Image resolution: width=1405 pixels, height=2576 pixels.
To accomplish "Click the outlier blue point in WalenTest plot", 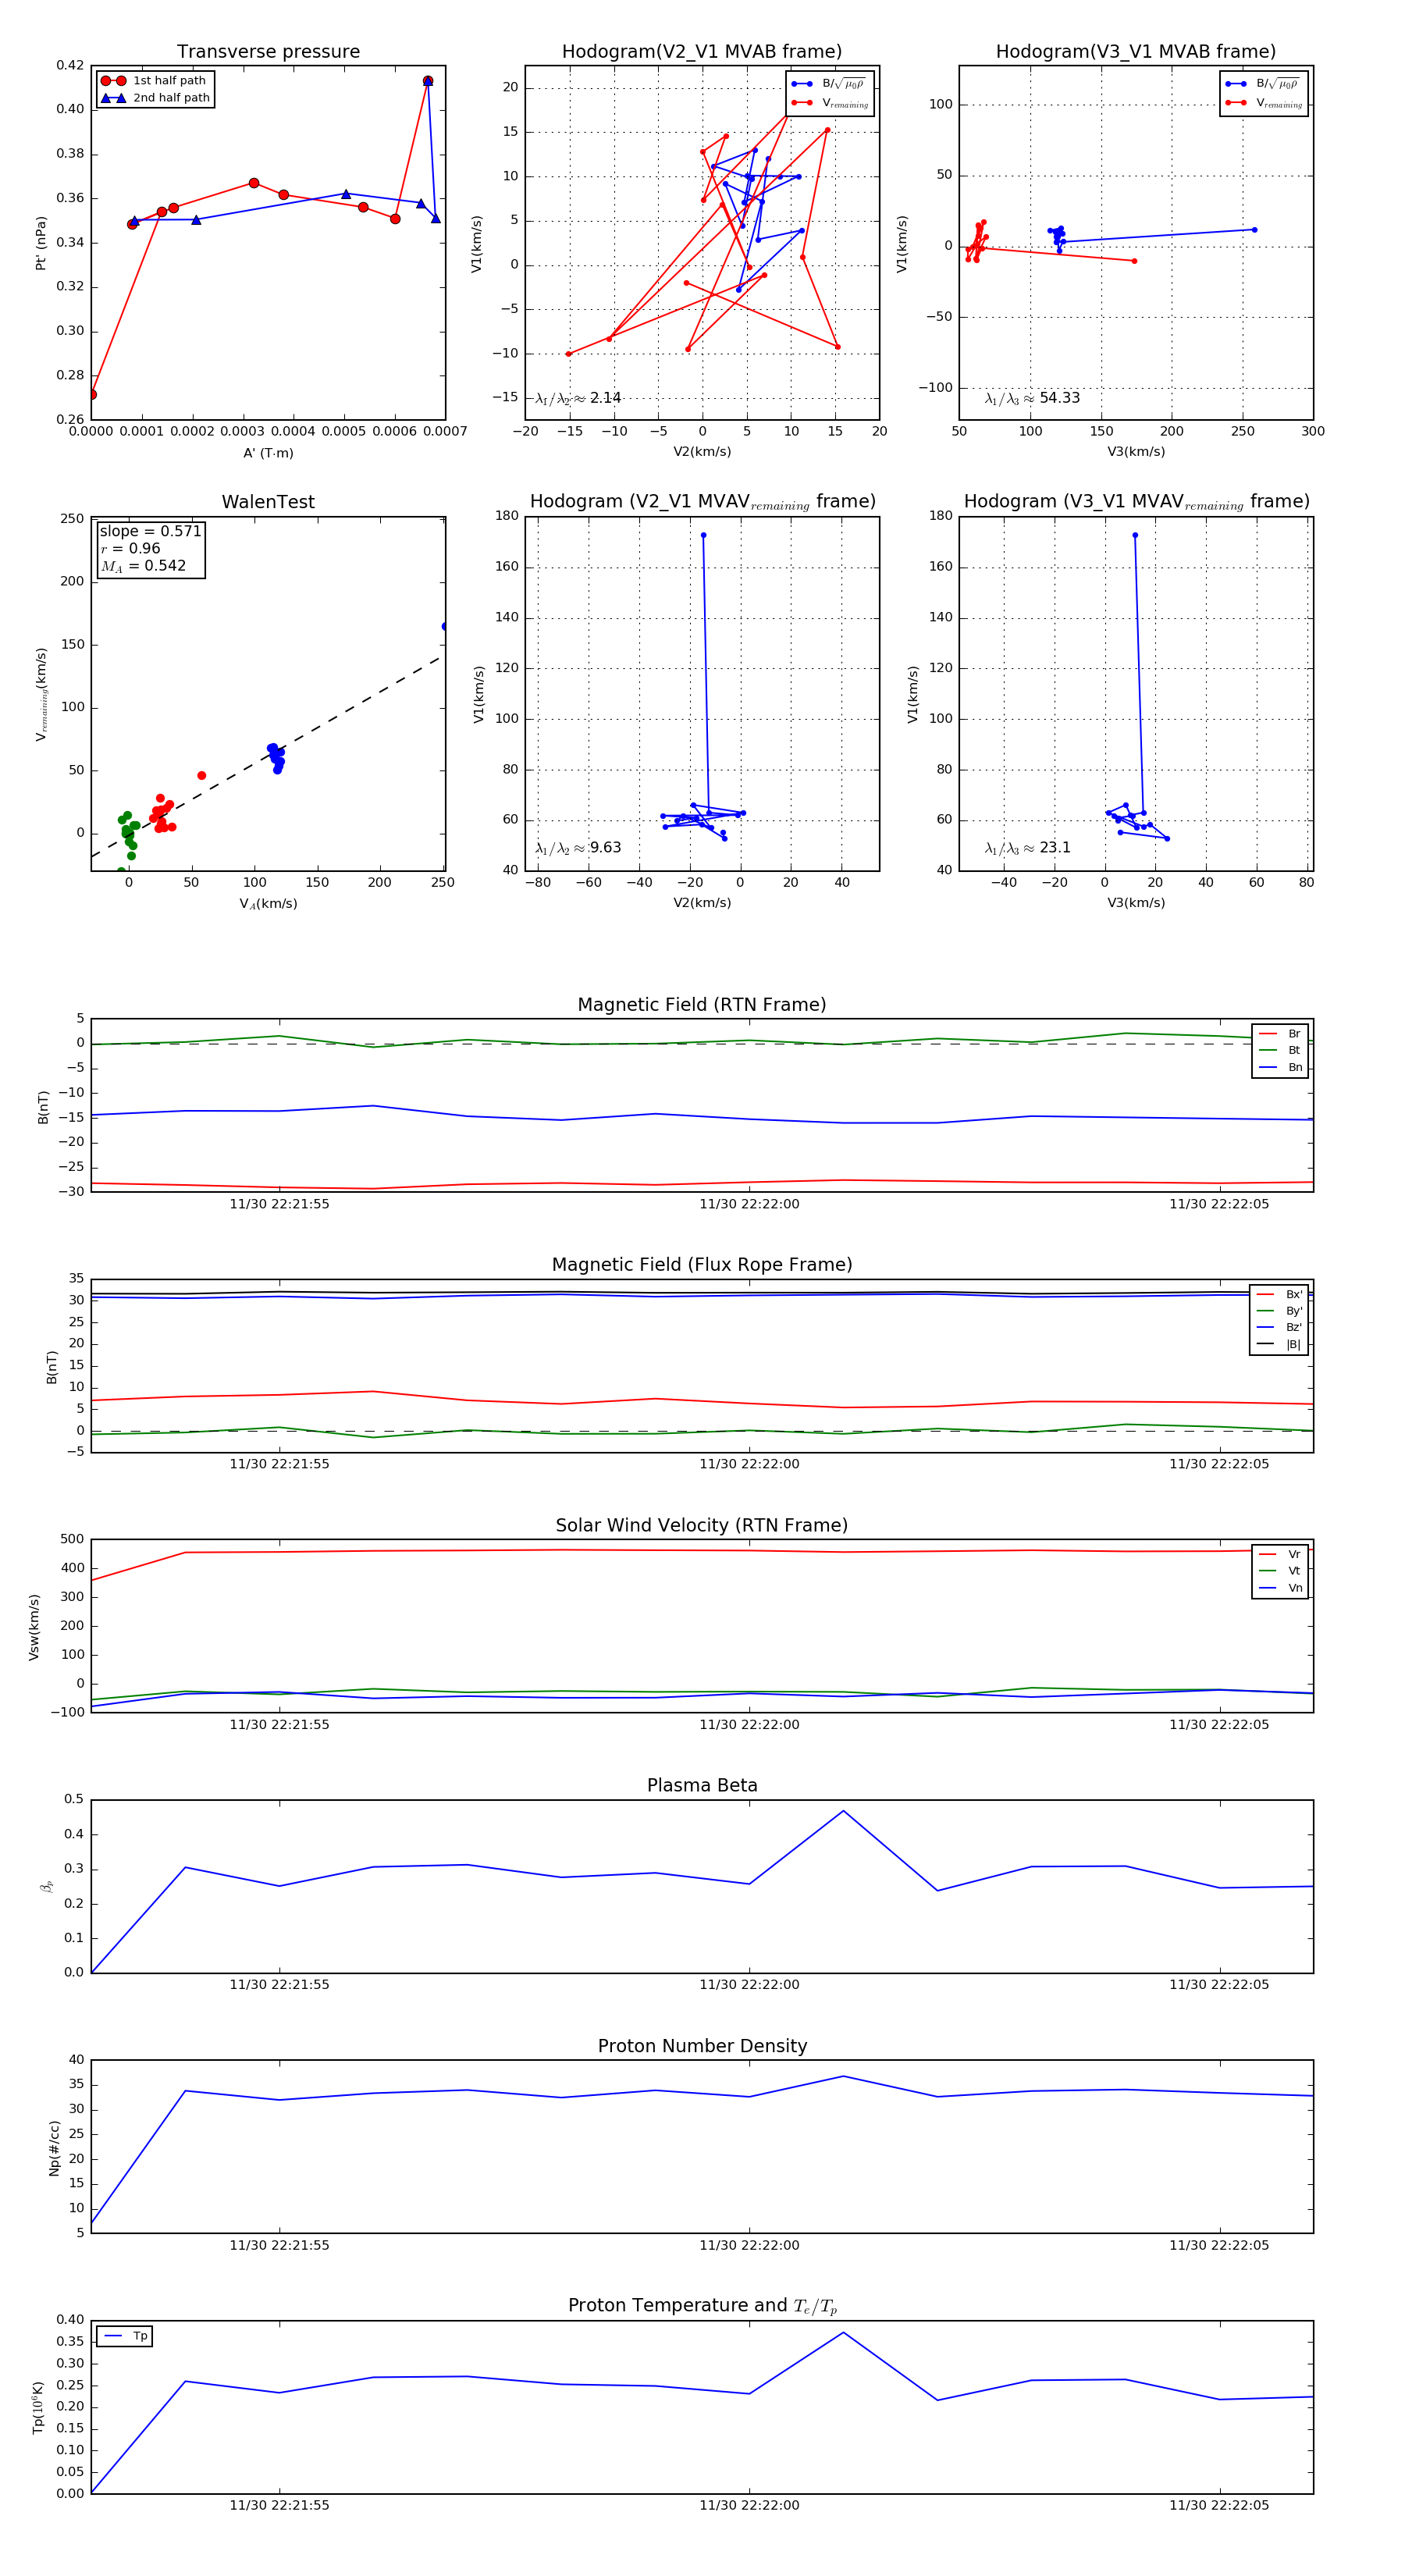I will 445,627.
